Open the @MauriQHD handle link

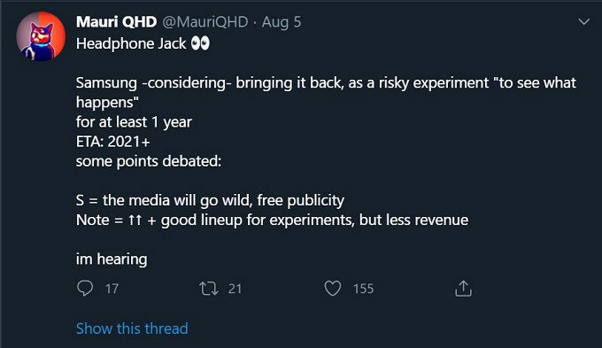tap(205, 22)
